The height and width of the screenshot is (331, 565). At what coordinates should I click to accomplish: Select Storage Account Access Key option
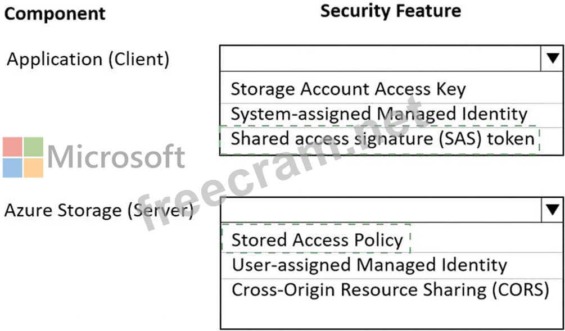(x=391, y=88)
